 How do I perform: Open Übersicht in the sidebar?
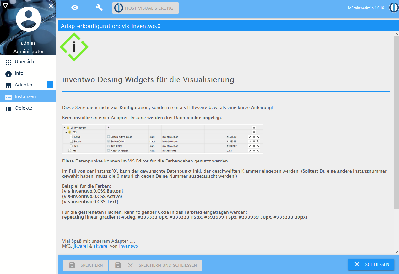coord(28,62)
